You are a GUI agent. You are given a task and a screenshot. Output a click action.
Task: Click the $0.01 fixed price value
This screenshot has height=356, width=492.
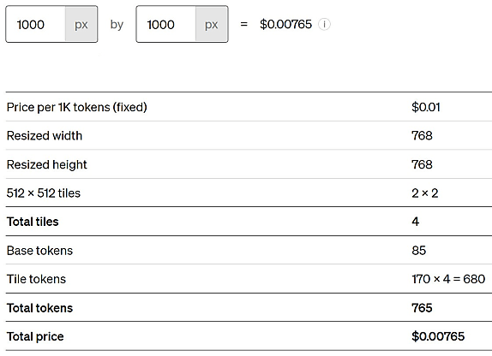coord(426,107)
